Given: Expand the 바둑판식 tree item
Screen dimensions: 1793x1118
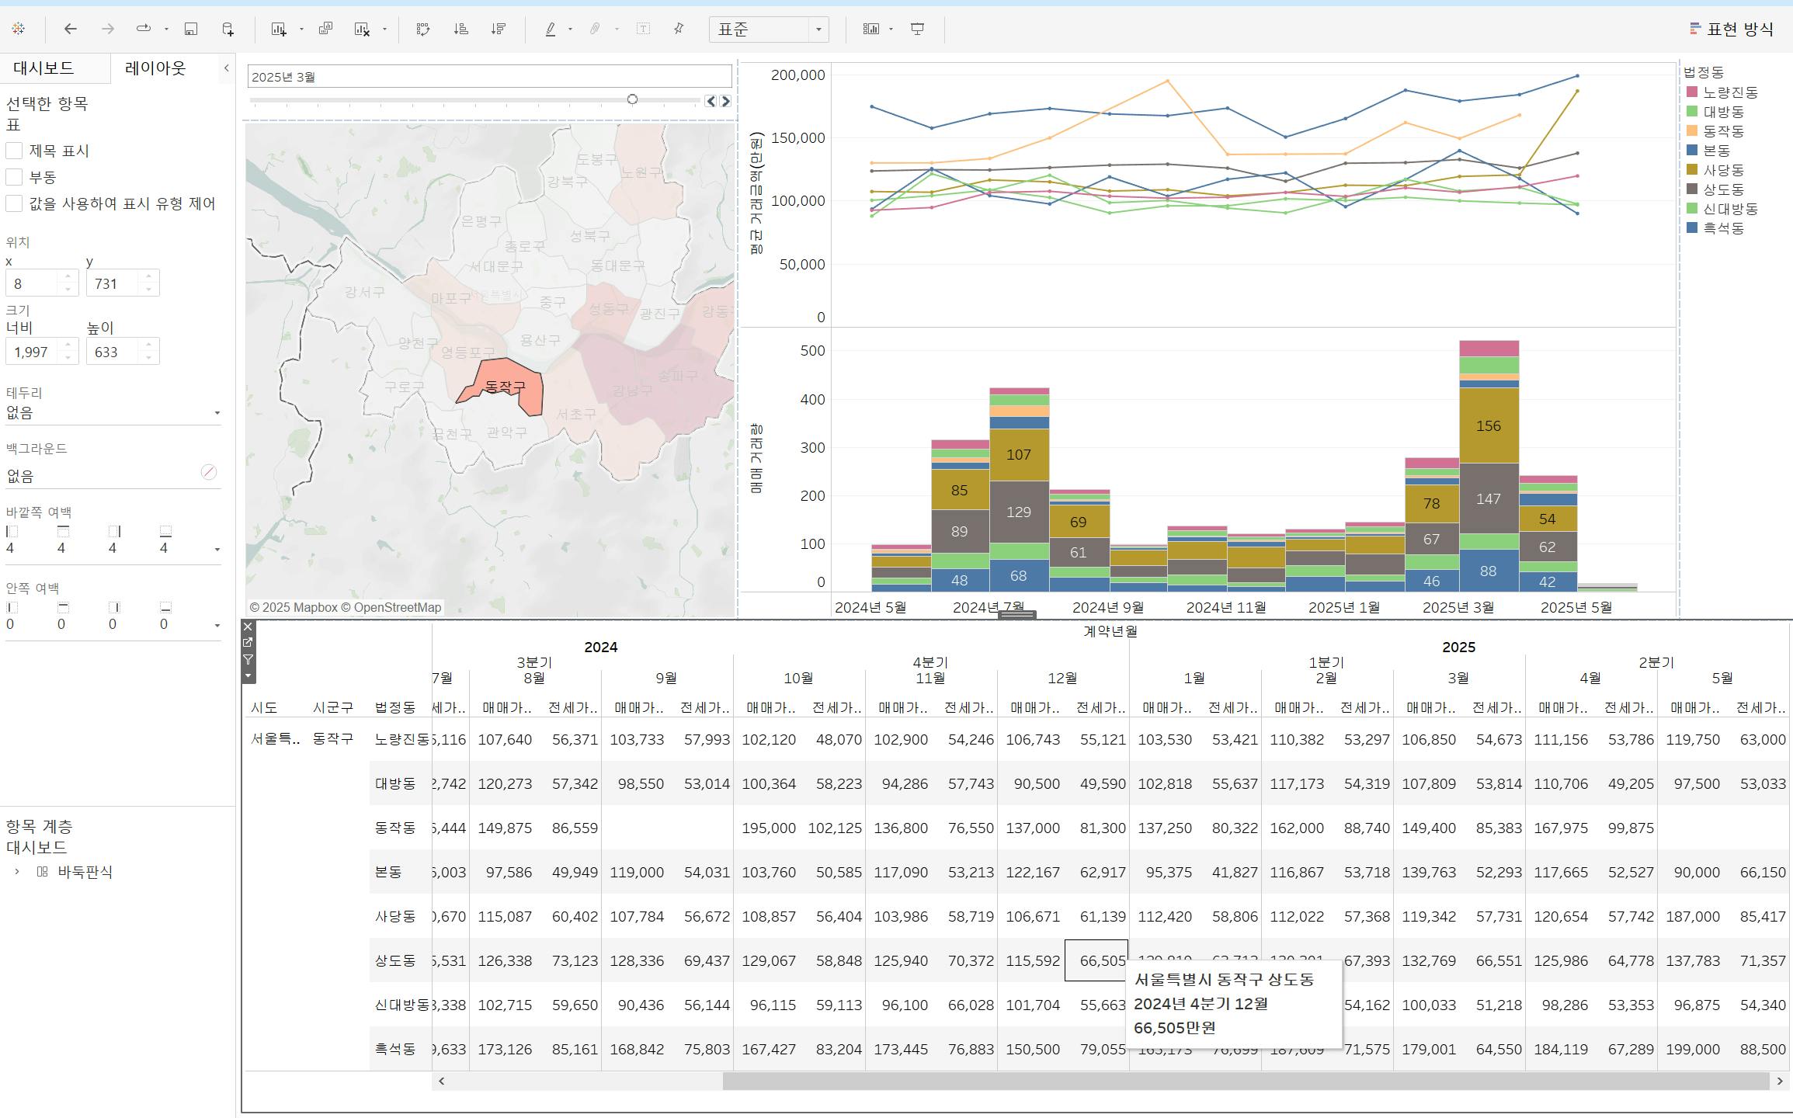Looking at the screenshot, I should [x=17, y=872].
